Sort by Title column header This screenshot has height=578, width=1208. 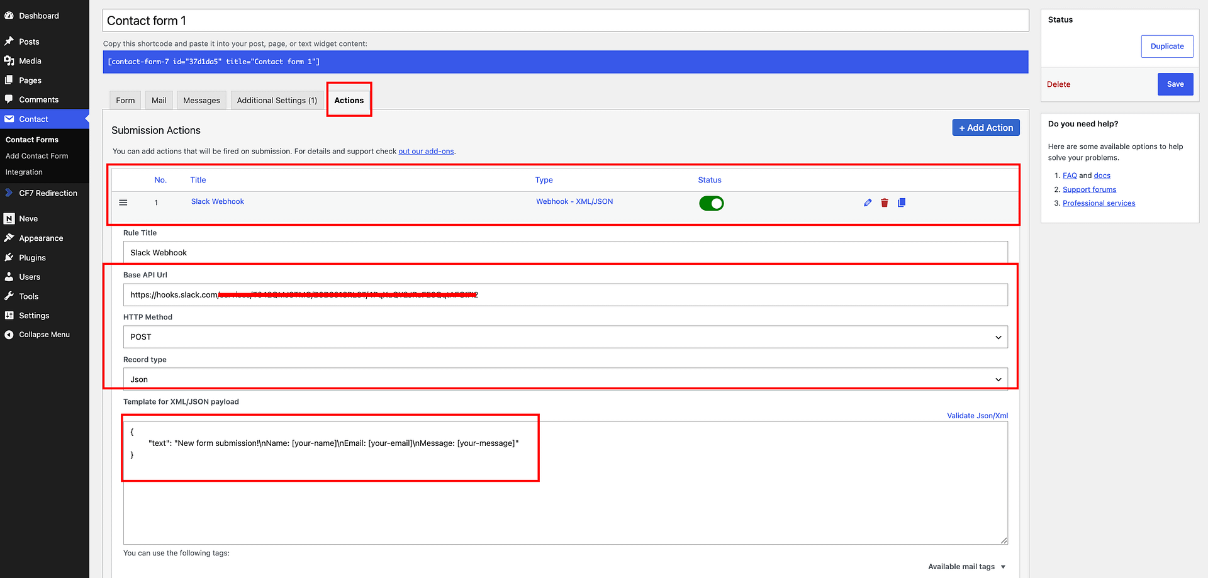pos(198,180)
